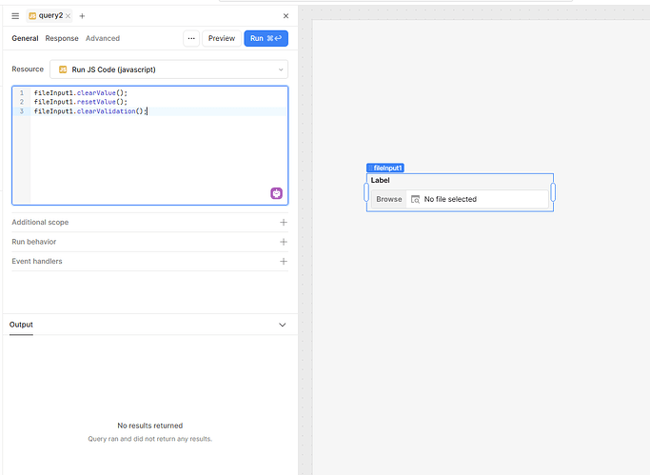The height and width of the screenshot is (475, 650).
Task: Click the right resize handle of fileInput1
Action: point(553,192)
